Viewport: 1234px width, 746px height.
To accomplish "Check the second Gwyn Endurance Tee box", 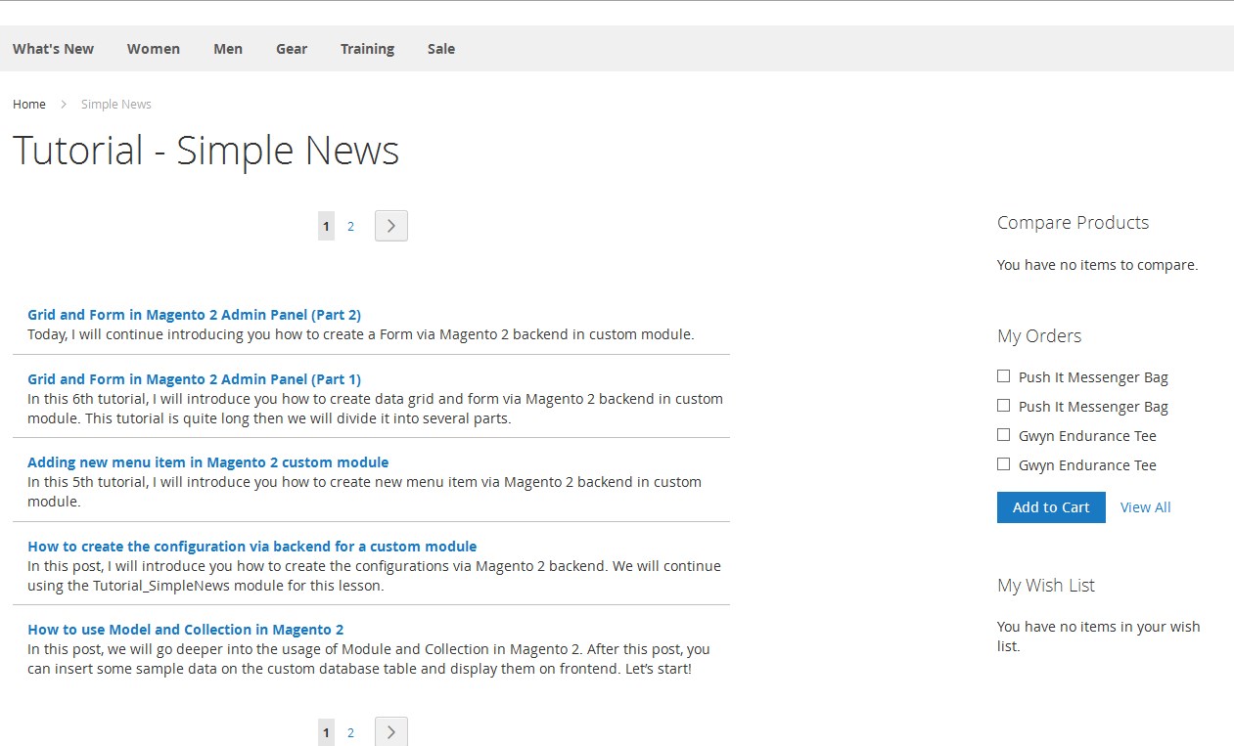I will 1003,464.
